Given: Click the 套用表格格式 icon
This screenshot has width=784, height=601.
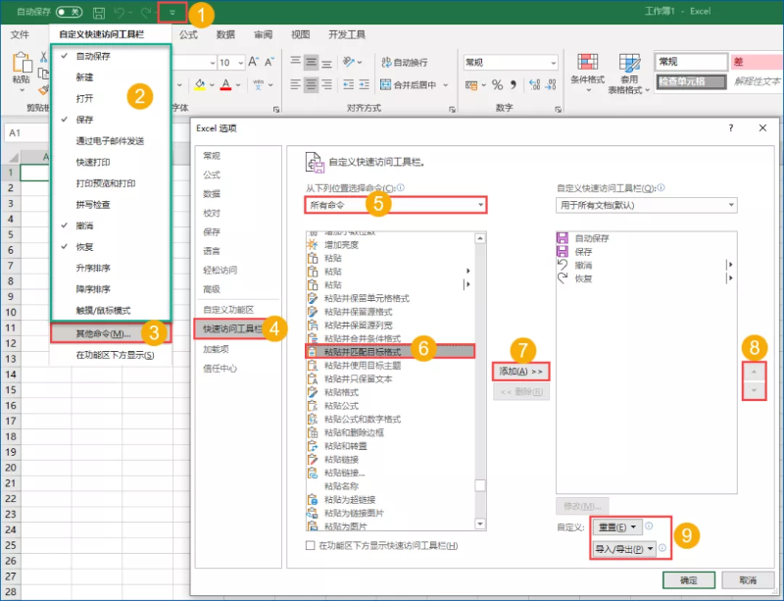Looking at the screenshot, I should [x=629, y=63].
